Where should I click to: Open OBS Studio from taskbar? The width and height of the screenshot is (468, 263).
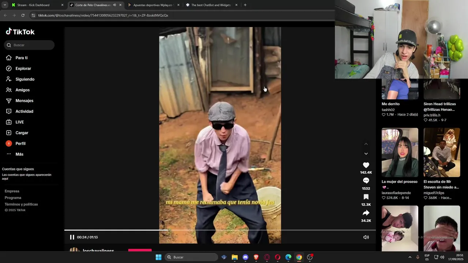310,257
